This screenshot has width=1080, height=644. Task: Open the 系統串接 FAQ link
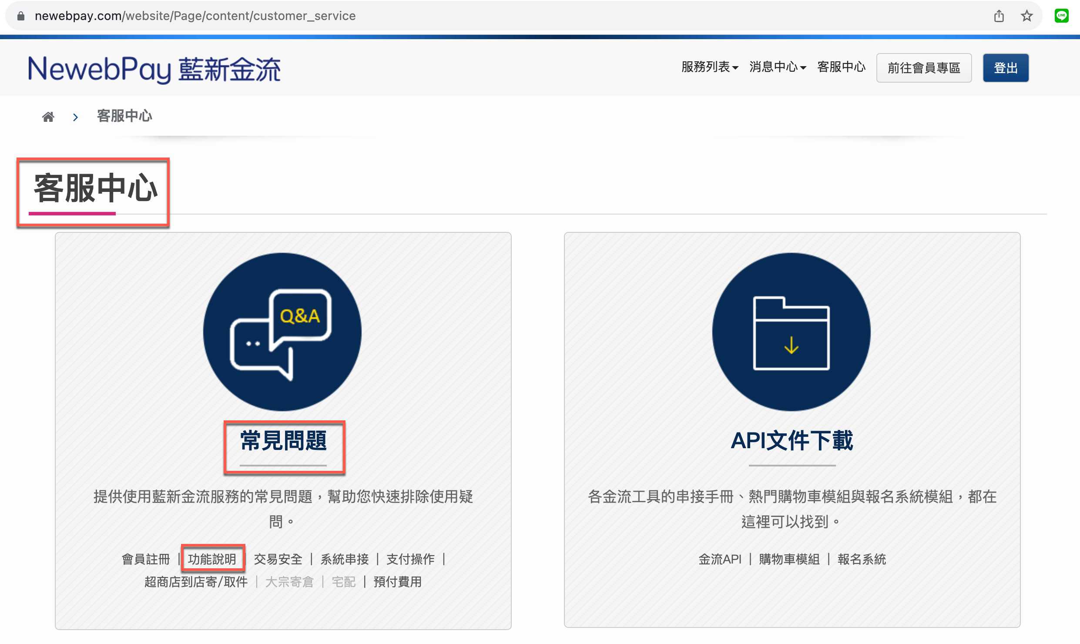point(345,559)
